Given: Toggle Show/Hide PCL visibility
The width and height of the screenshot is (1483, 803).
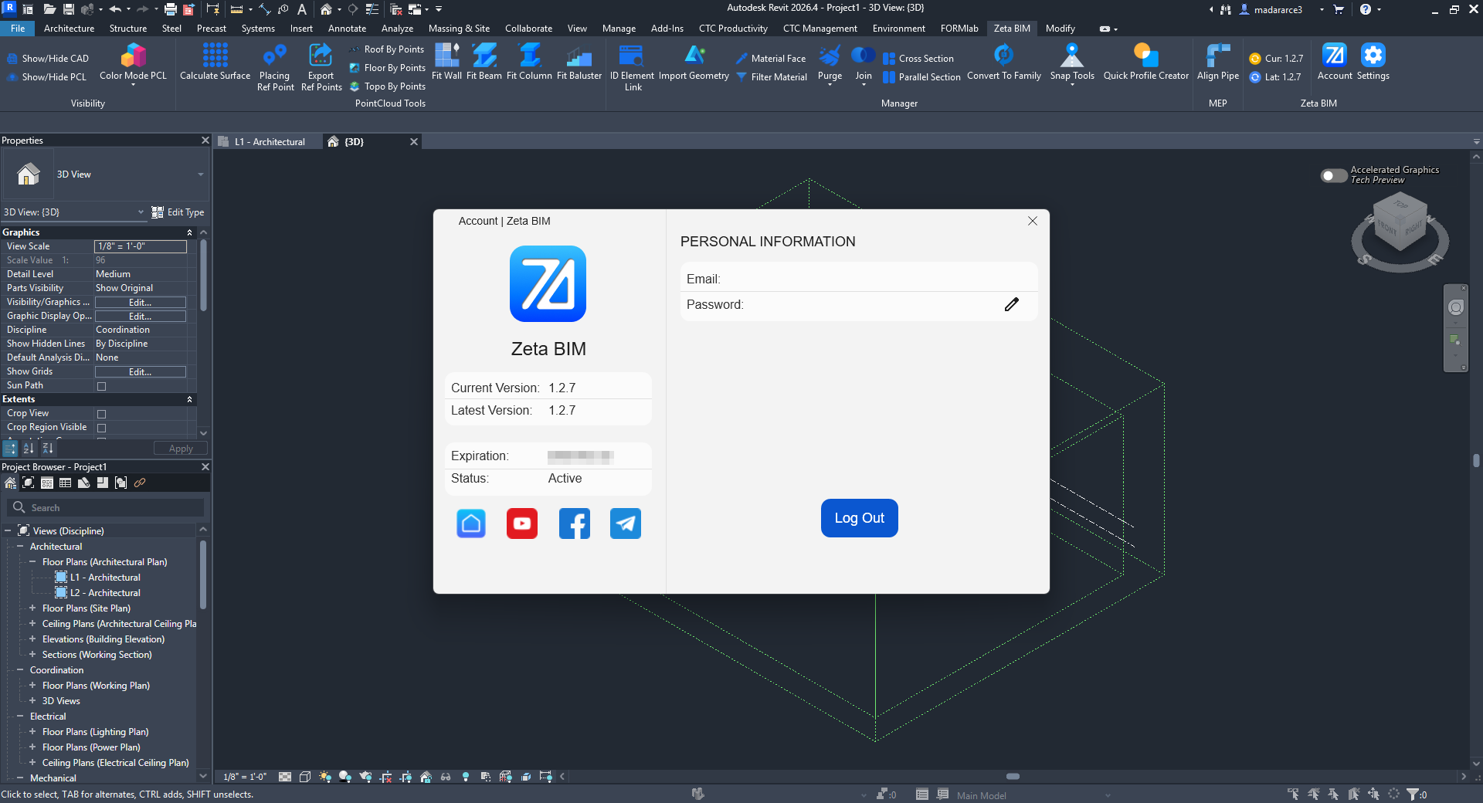Looking at the screenshot, I should (x=46, y=77).
